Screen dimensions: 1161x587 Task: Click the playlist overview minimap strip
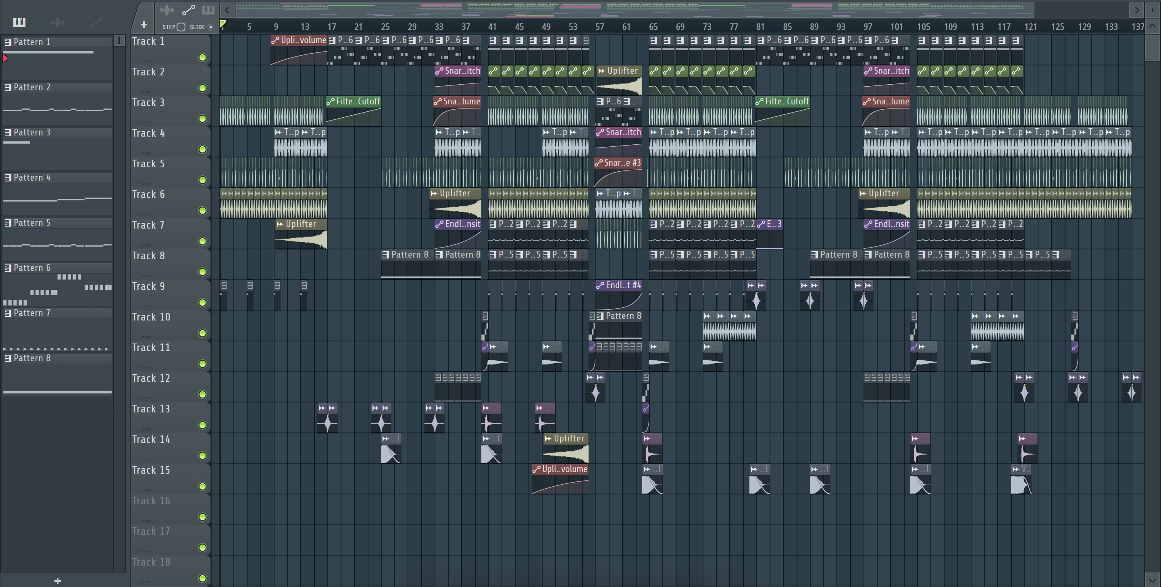[x=635, y=9]
